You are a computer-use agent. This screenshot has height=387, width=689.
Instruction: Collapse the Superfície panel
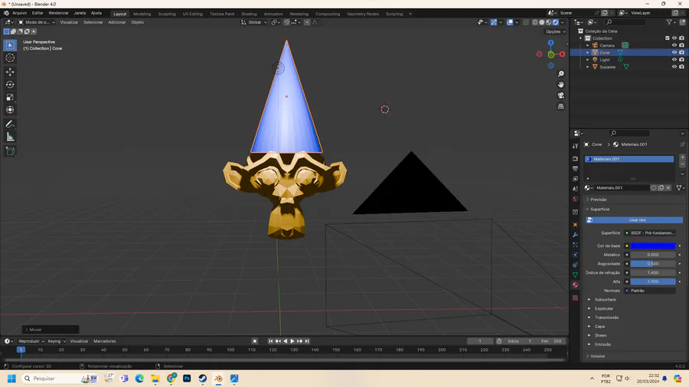pyautogui.click(x=599, y=210)
